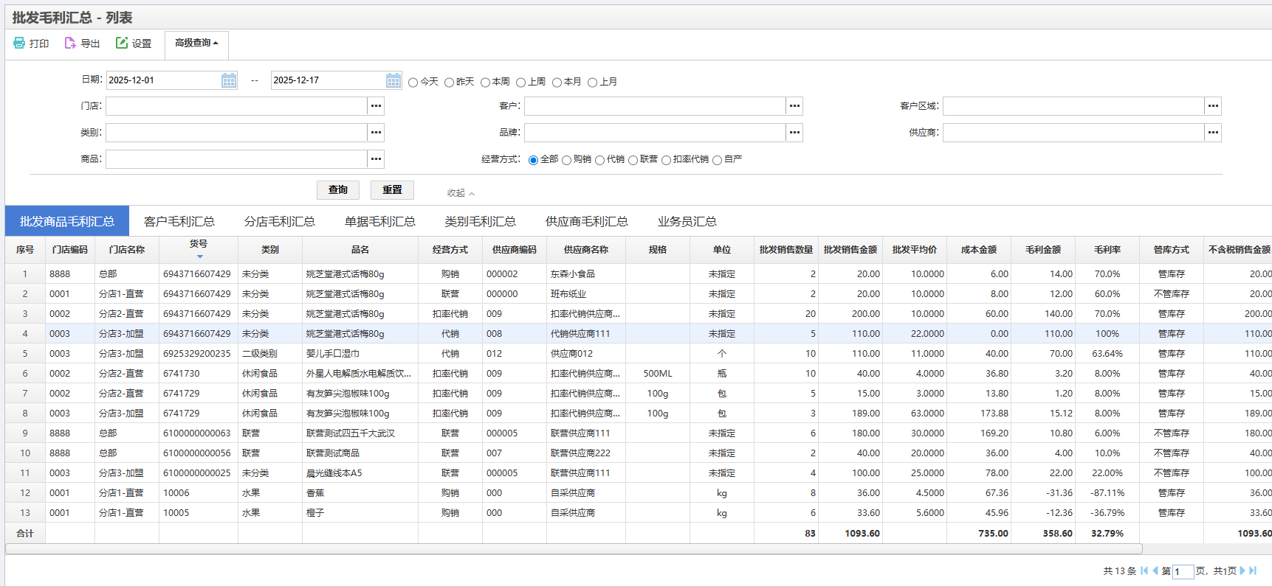This screenshot has width=1272, height=586.
Task: Click the horizontal scrollbar under the table
Action: 573,549
